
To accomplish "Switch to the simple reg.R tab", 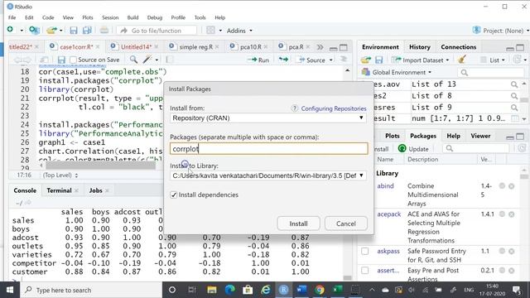I will pos(195,47).
